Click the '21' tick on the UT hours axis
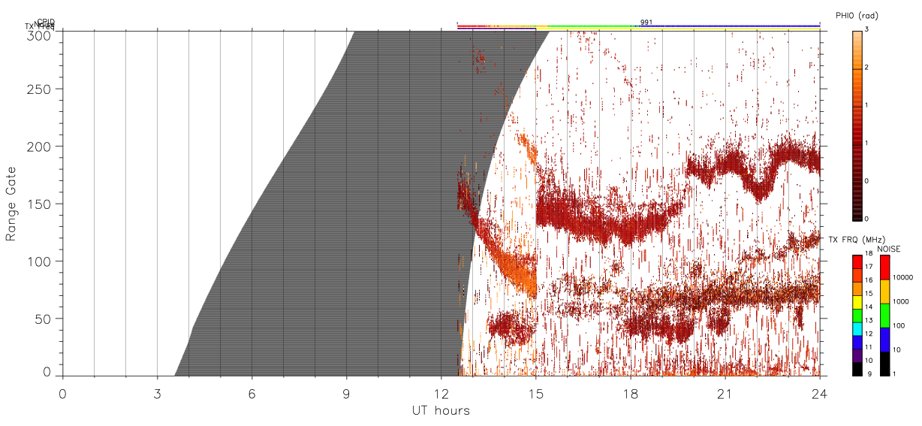Image resolution: width=922 pixels, height=426 pixels. pyautogui.click(x=725, y=394)
